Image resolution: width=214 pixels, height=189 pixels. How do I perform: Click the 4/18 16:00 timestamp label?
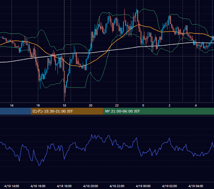(x=38, y=186)
